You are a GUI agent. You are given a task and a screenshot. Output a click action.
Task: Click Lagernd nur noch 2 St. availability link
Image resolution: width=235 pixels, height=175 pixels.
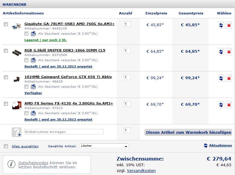tap(46, 40)
